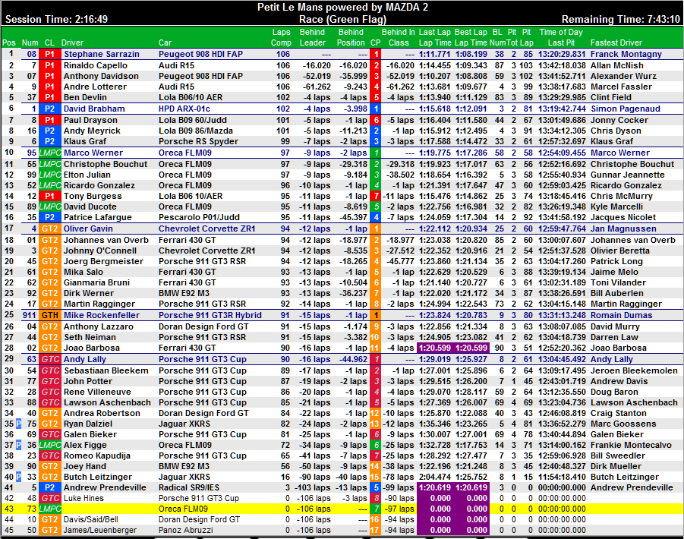Image resolution: width=684 pixels, height=539 pixels.
Task: Click the red class position box for Paul Drayson
Action: [376, 120]
